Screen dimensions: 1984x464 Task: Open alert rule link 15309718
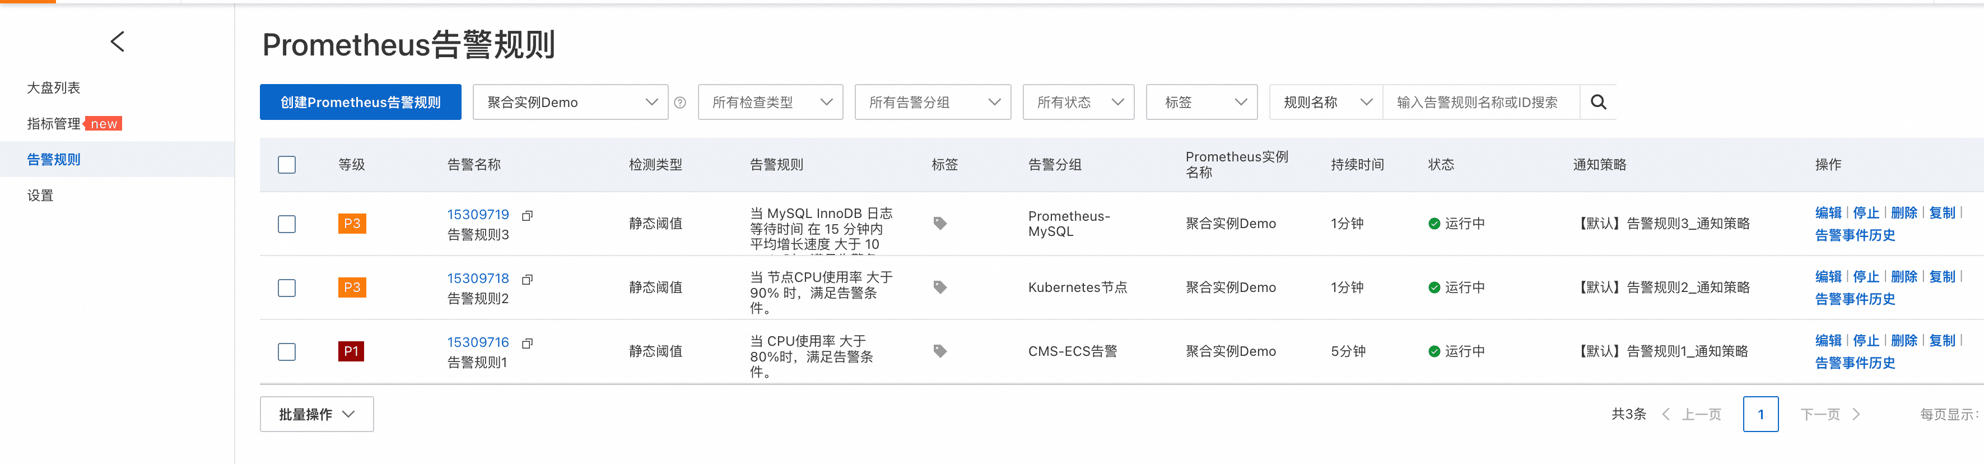click(x=477, y=279)
